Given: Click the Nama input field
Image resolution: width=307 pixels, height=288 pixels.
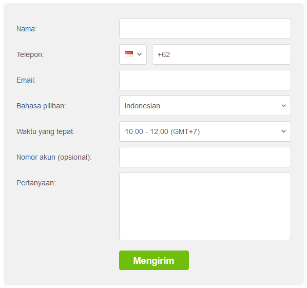Looking at the screenshot, I should (x=205, y=29).
